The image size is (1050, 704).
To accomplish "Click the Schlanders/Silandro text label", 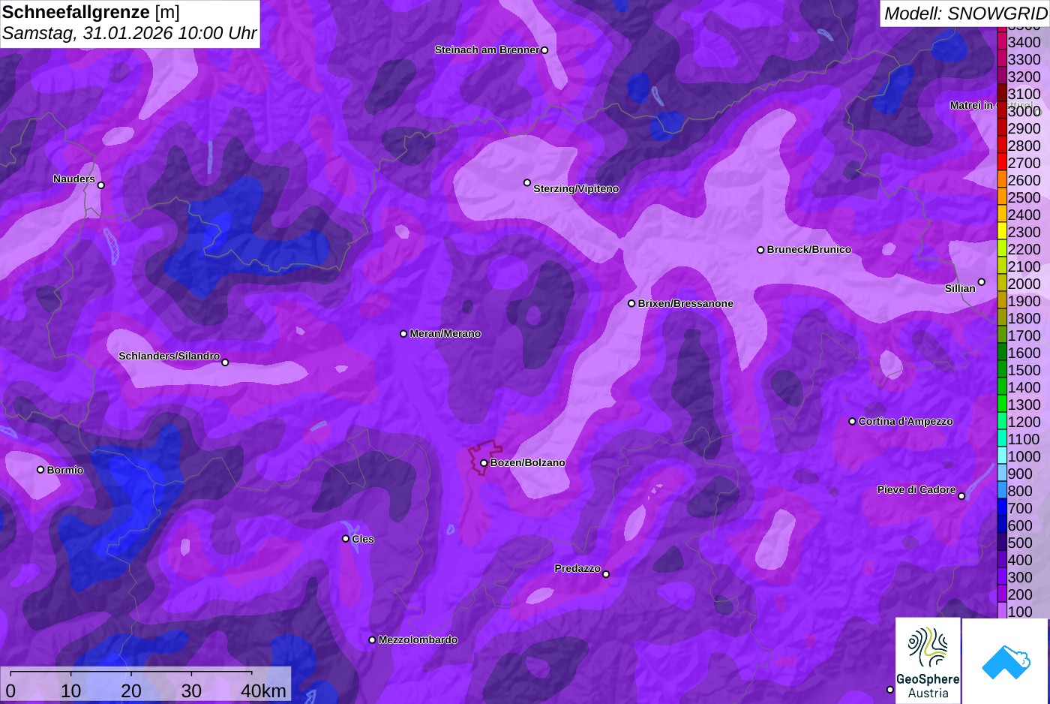I will [169, 357].
